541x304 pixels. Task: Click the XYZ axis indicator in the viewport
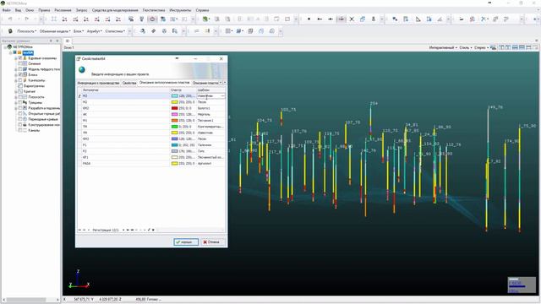[79, 280]
